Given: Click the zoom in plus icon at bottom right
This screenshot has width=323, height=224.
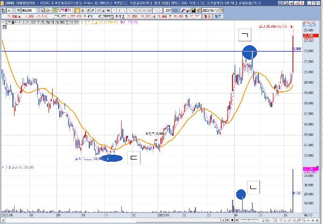Looking at the screenshot, I should click(313, 220).
